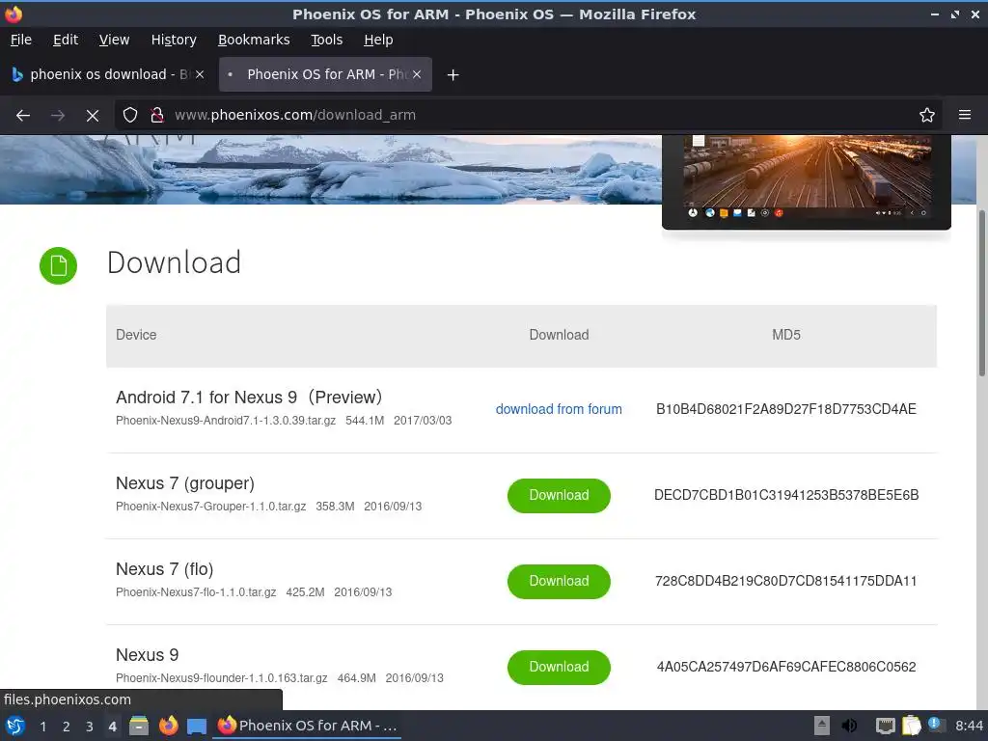Open the file manager taskbar icon
Image resolution: width=988 pixels, height=741 pixels.
pos(139,726)
